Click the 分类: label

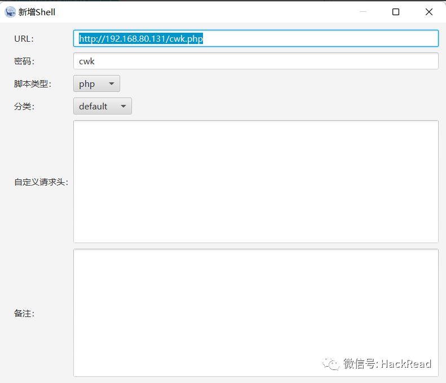point(24,107)
